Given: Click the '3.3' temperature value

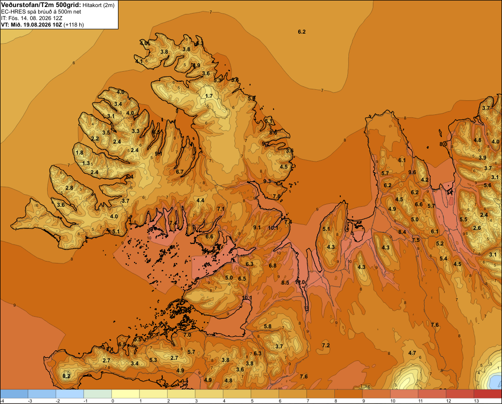Looking at the screenshot, I should tap(136, 131).
